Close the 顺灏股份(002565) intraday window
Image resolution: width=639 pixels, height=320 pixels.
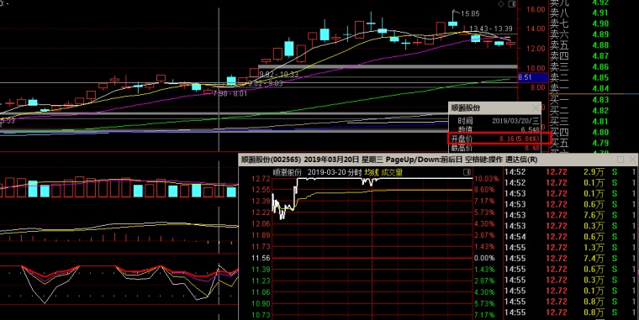coord(632,160)
